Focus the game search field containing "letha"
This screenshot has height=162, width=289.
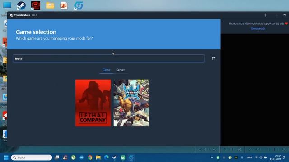point(108,58)
